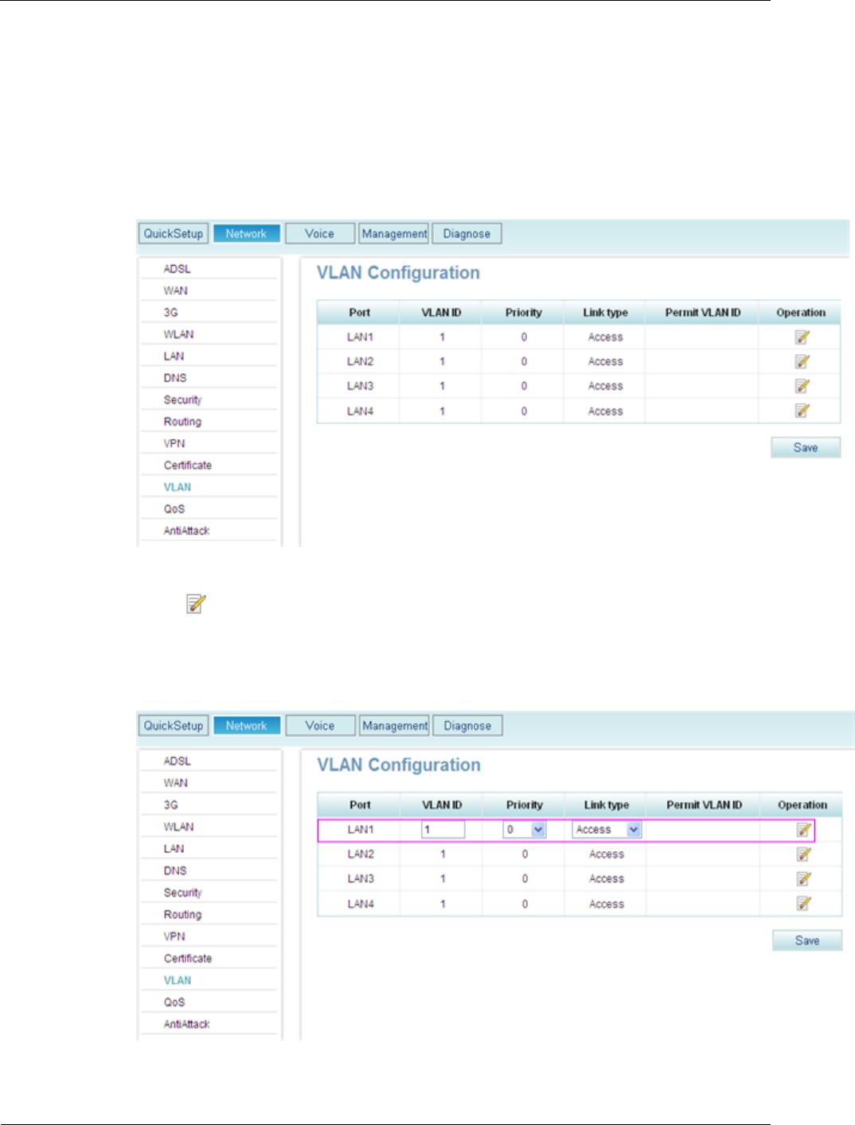Open LAN1 Priority dropdown in lower table

click(525, 830)
